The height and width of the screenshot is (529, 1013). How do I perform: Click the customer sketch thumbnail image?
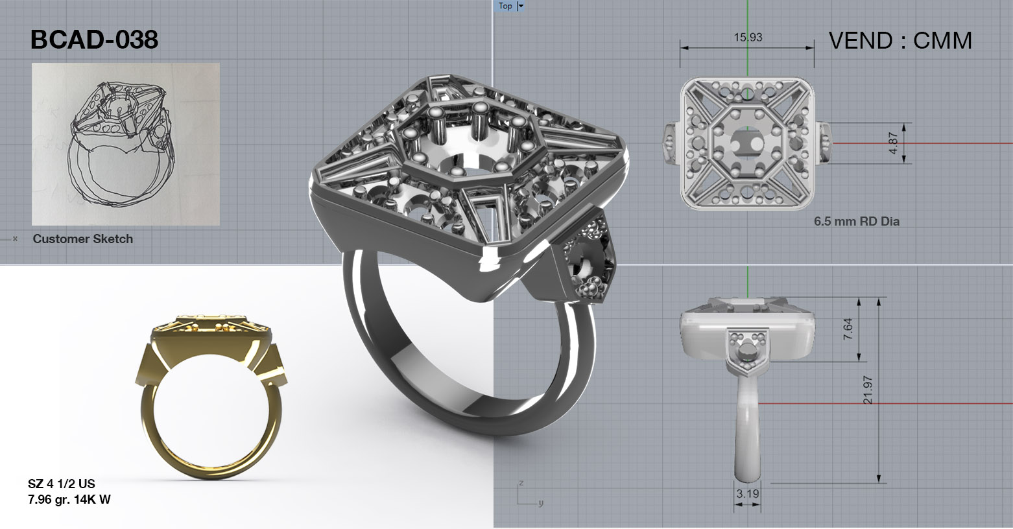coord(125,144)
